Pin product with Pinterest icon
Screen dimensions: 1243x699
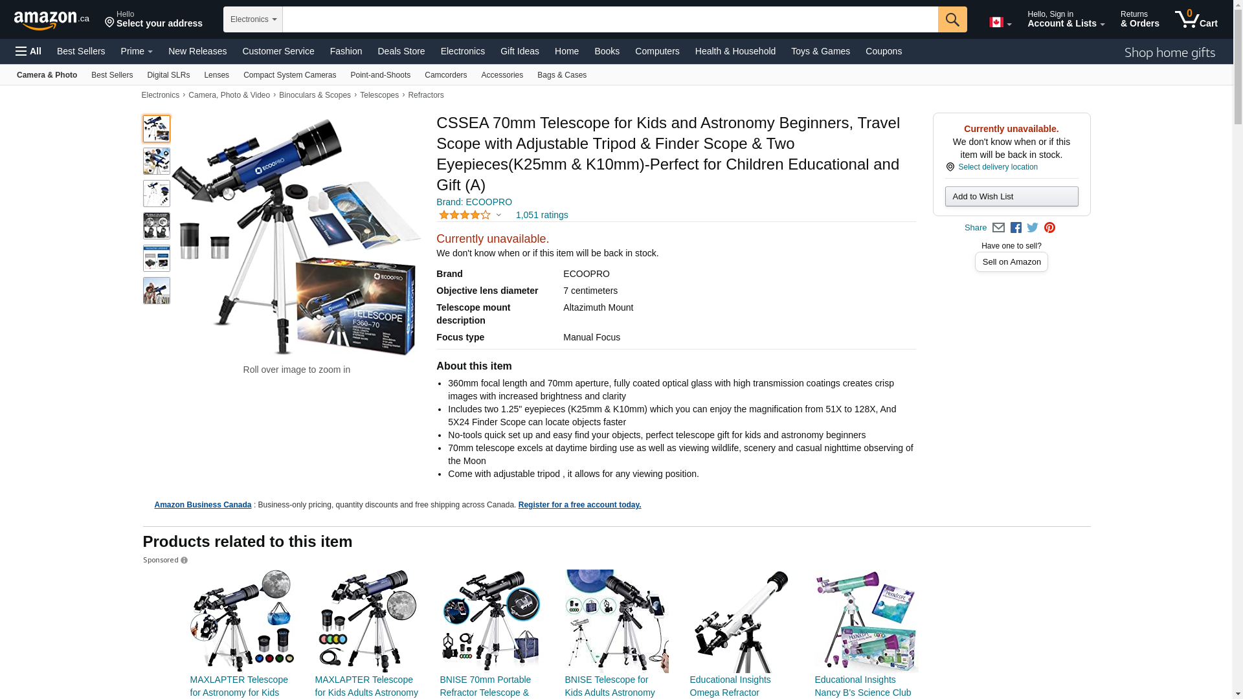(1049, 228)
